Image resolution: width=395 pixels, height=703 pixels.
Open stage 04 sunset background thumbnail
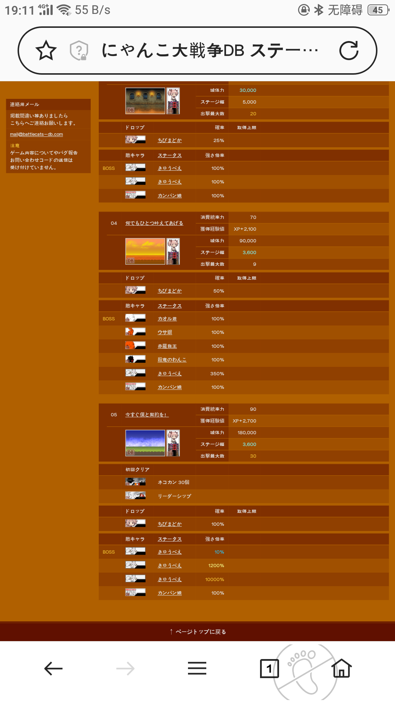[x=145, y=252]
